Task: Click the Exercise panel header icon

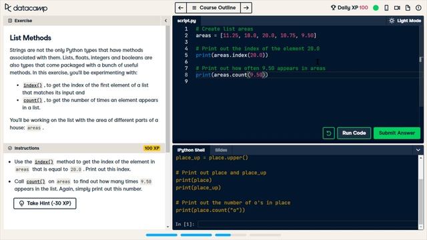Action: coord(10,21)
